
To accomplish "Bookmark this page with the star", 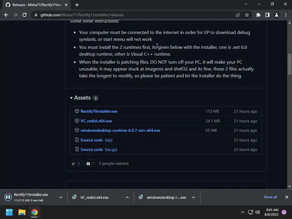I will (x=247, y=15).
